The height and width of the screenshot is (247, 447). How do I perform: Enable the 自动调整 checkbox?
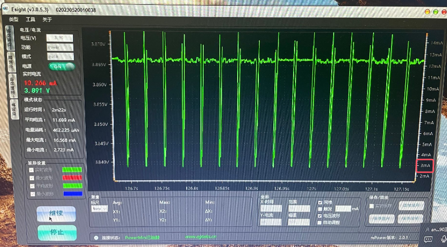coord(319,223)
